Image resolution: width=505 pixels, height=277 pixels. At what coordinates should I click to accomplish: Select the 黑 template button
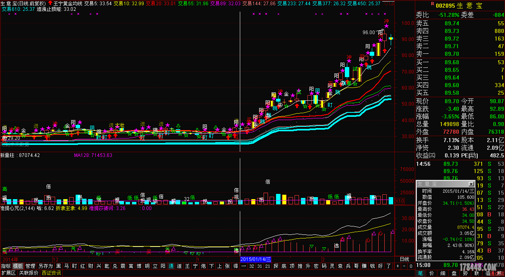tap(59, 266)
